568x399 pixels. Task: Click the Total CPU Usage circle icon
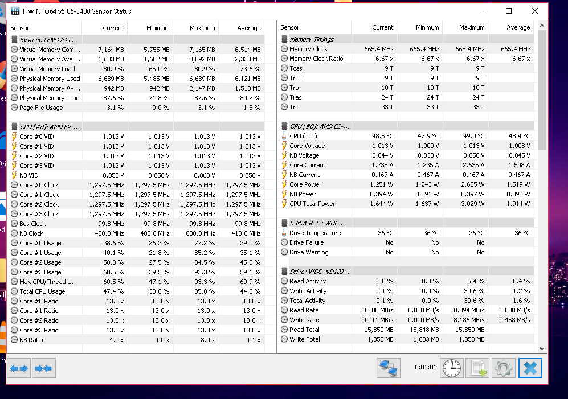pyautogui.click(x=14, y=291)
